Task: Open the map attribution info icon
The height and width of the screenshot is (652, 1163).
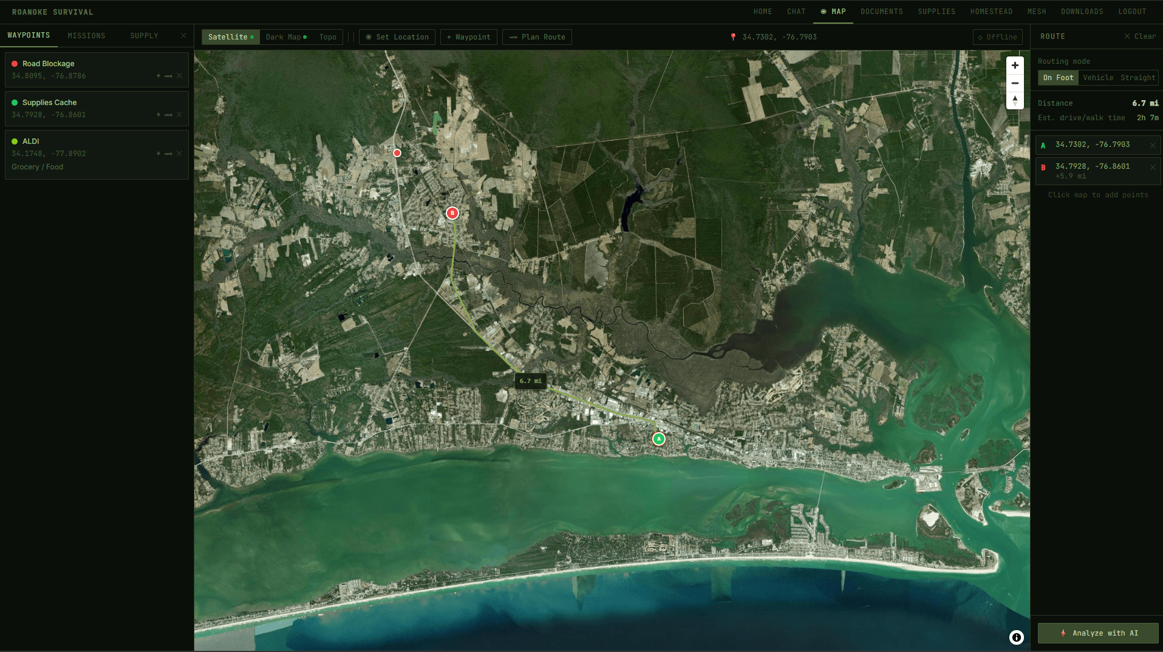Action: pyautogui.click(x=1017, y=637)
